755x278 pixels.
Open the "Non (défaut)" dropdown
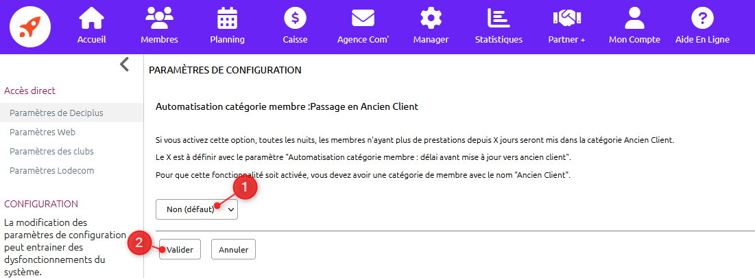[197, 209]
